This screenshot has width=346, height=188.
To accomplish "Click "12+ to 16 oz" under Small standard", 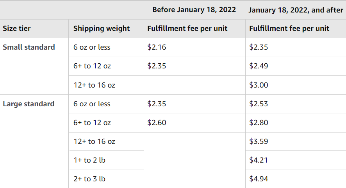I will pos(94,85).
